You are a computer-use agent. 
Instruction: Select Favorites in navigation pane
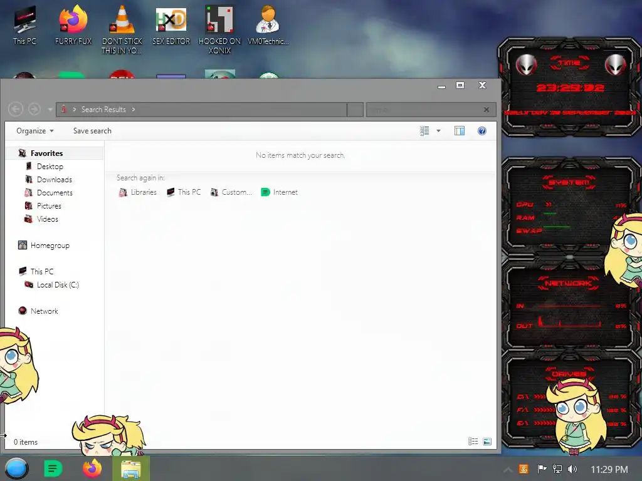tap(46, 153)
